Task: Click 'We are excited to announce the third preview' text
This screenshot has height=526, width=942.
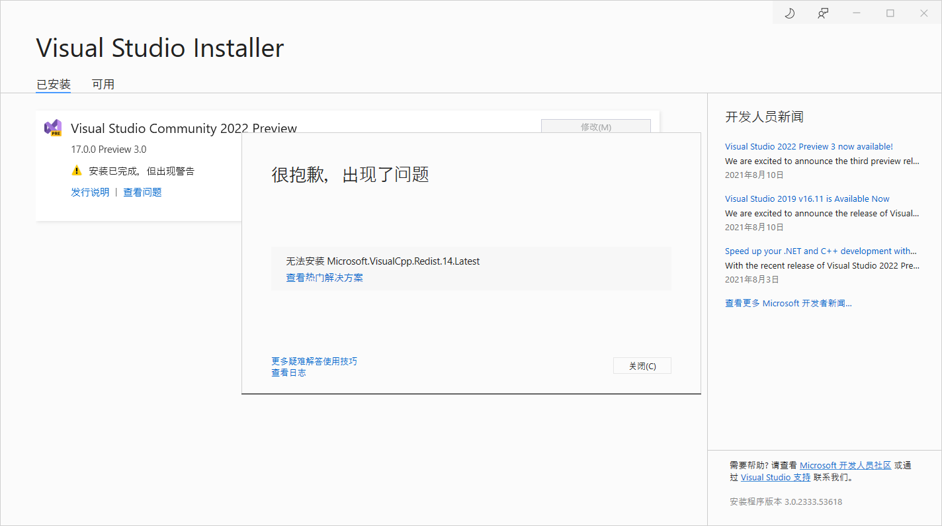Action: (822, 161)
